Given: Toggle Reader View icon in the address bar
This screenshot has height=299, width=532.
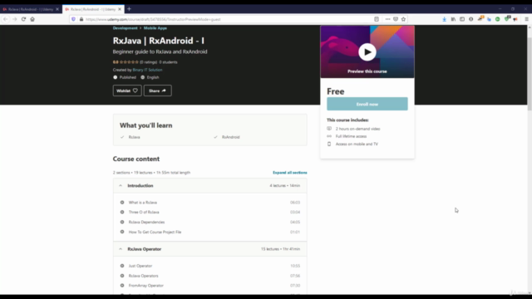Looking at the screenshot, I should [x=377, y=19].
